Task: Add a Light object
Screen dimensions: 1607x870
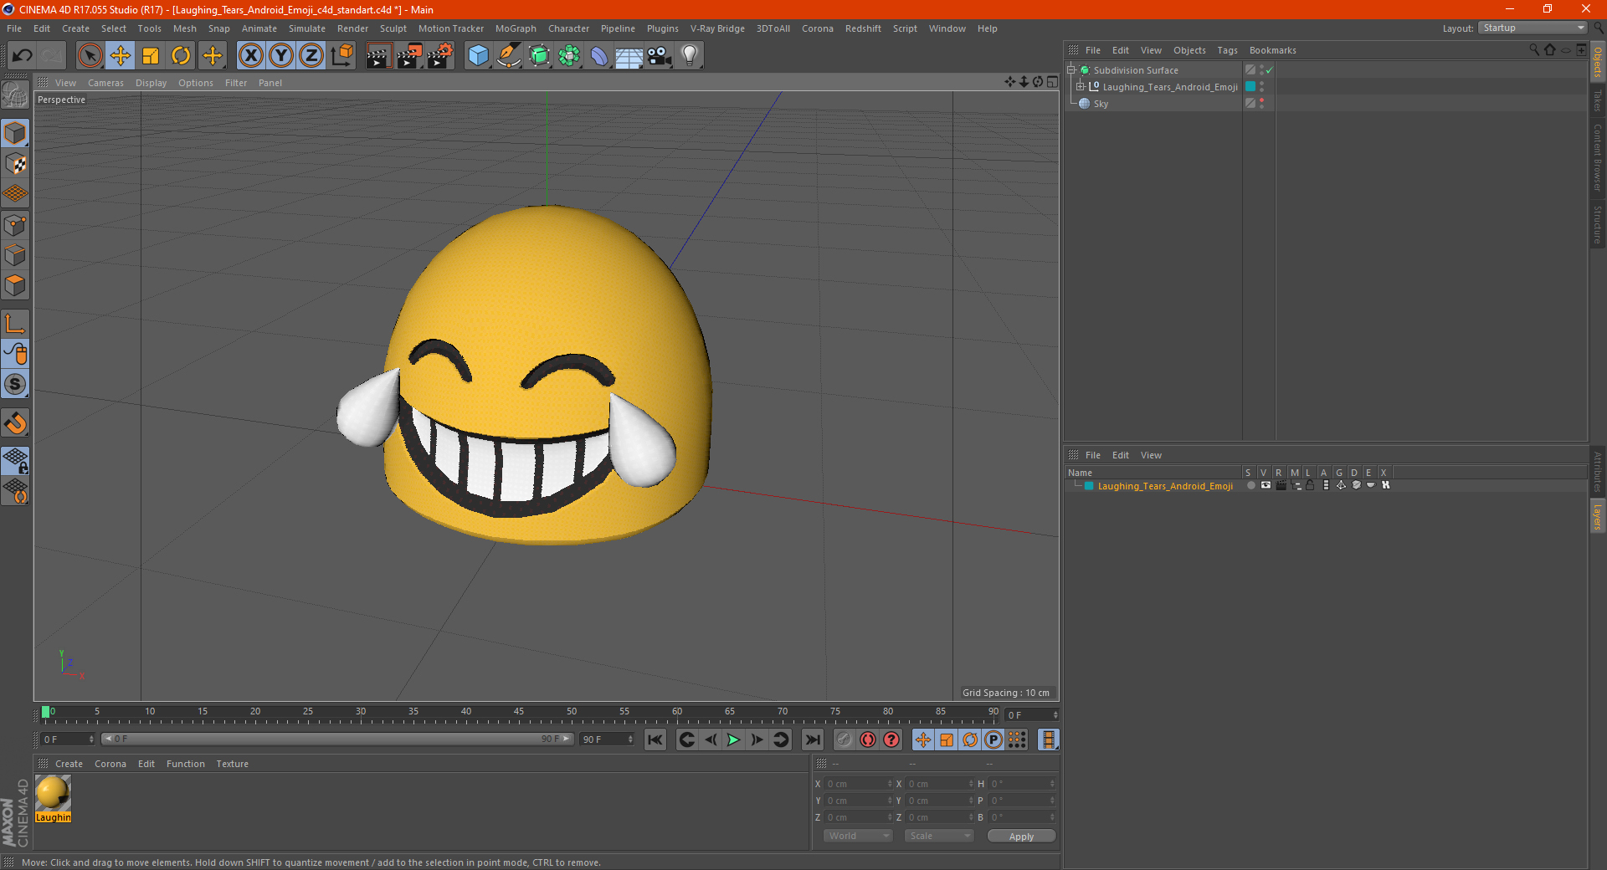Action: [x=689, y=56]
